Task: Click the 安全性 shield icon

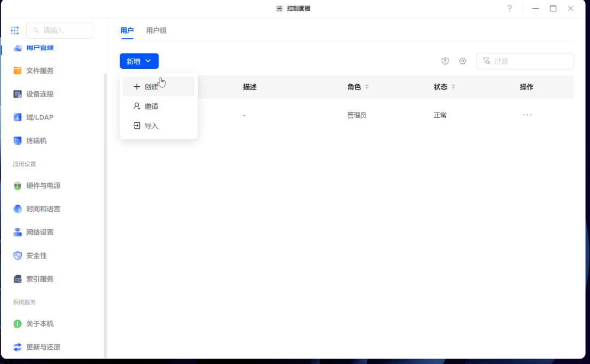Action: 17,256
